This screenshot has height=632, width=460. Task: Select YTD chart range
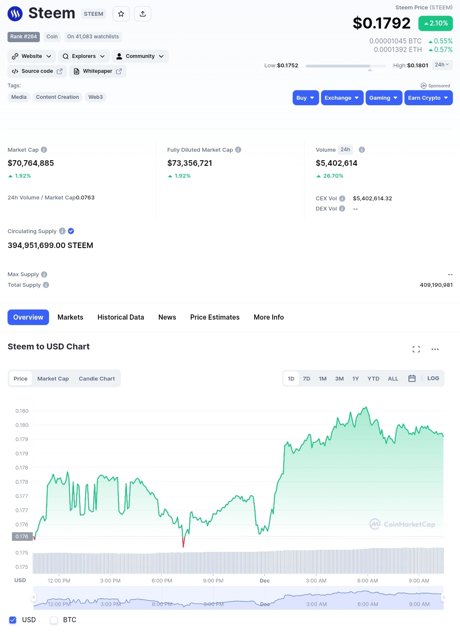pos(374,378)
